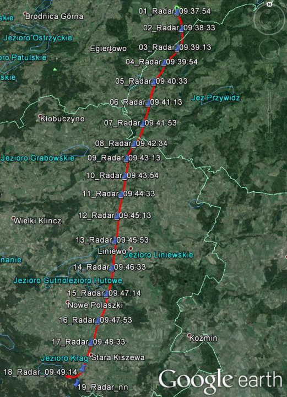The height and width of the screenshot is (397, 287).
Task: Select placemark pin 12_Radar_09:45:13
Action: [x=117, y=216]
